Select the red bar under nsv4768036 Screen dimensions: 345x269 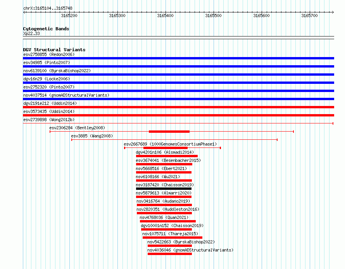tap(168, 221)
